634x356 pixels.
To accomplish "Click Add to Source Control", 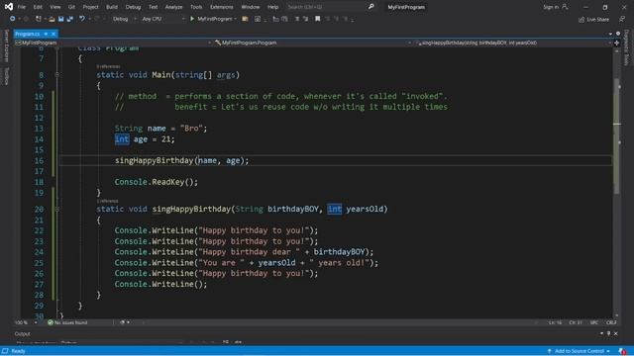I will coord(579,351).
